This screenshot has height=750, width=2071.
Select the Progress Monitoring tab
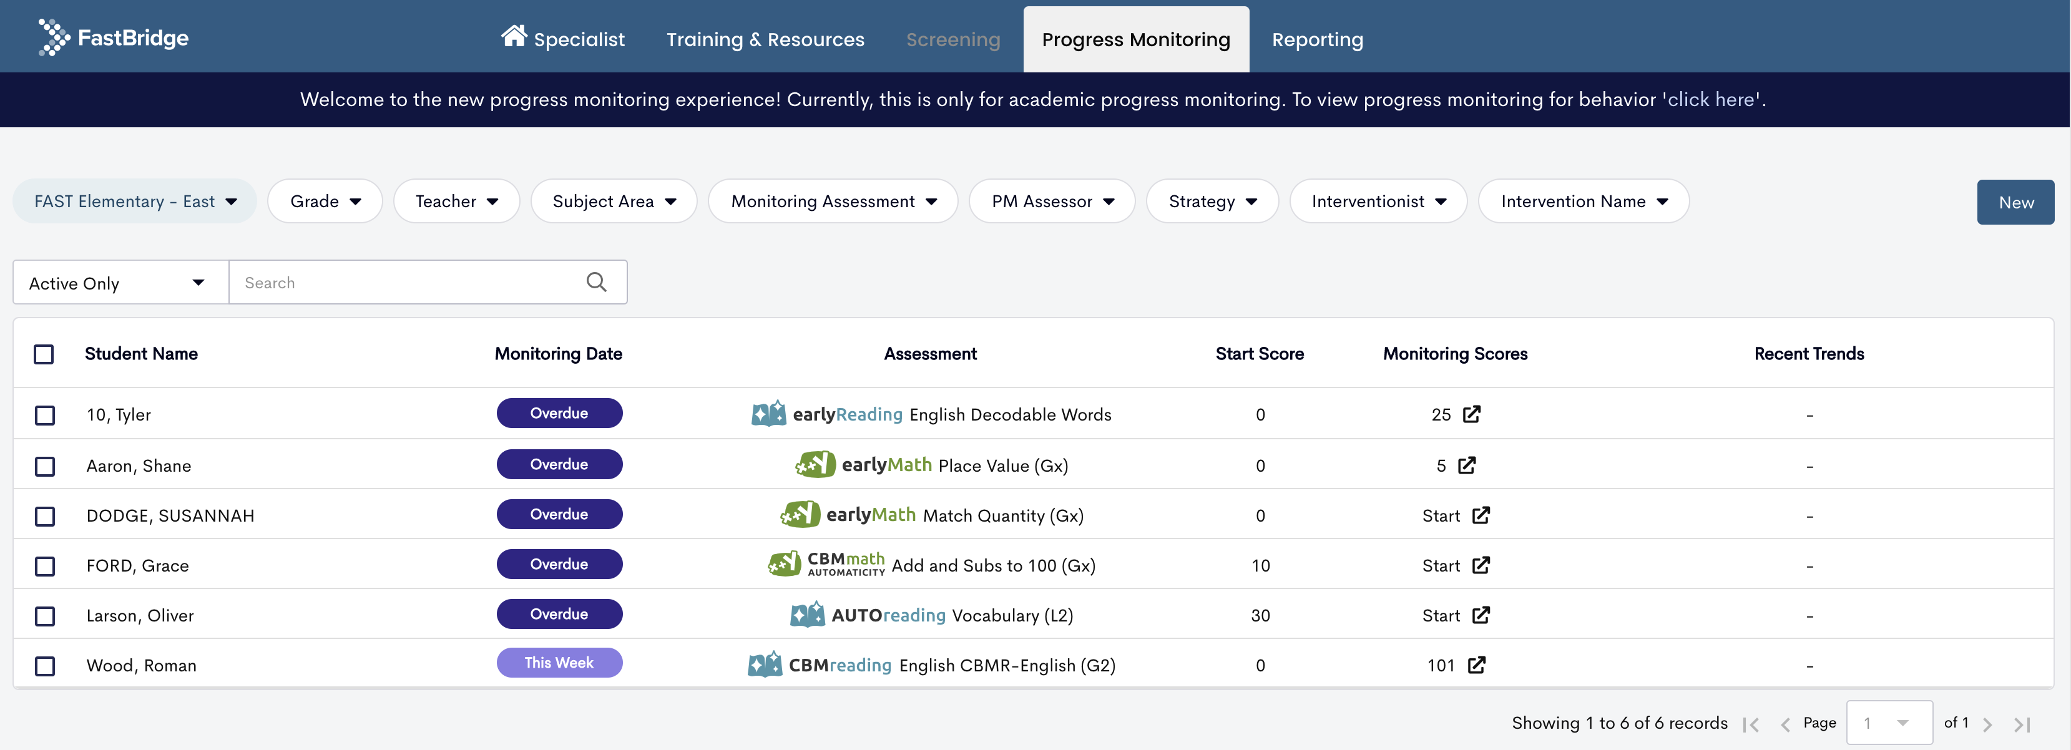pos(1136,39)
